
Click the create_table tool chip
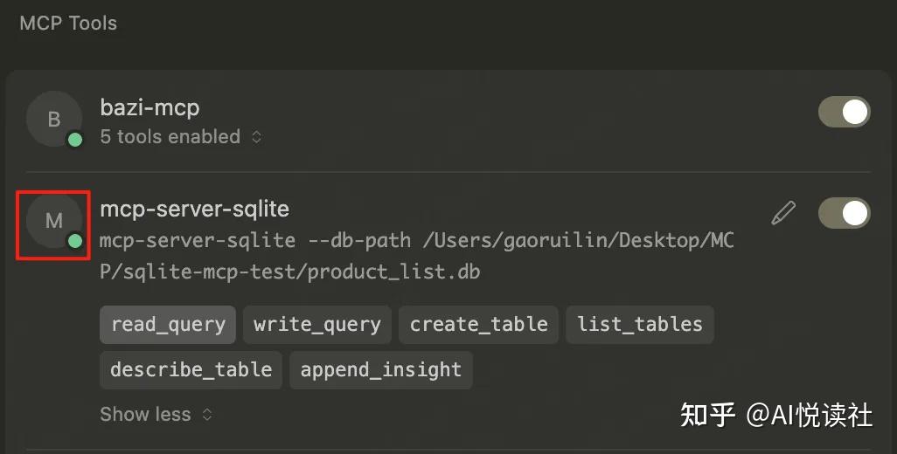coord(479,325)
